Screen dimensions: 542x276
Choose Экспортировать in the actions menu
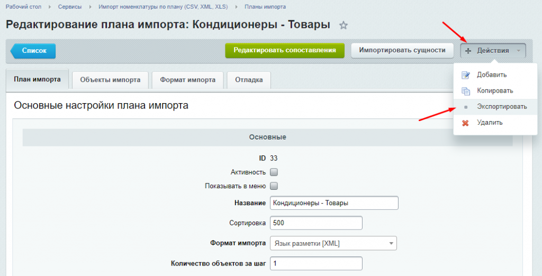pos(495,107)
